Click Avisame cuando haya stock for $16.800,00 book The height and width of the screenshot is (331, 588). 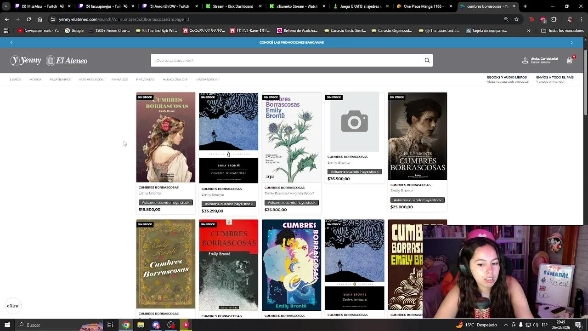(x=165, y=203)
